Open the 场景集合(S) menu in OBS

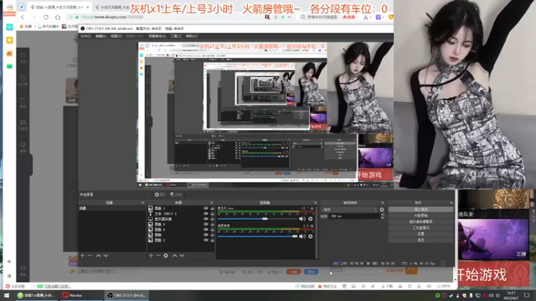click(157, 36)
